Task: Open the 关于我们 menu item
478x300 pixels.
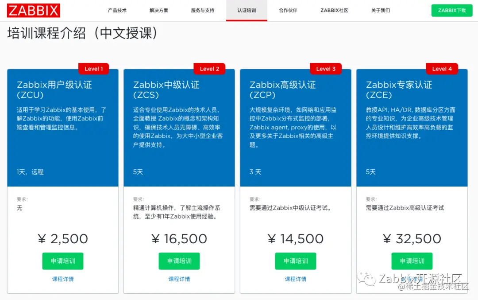Action: 380,10
